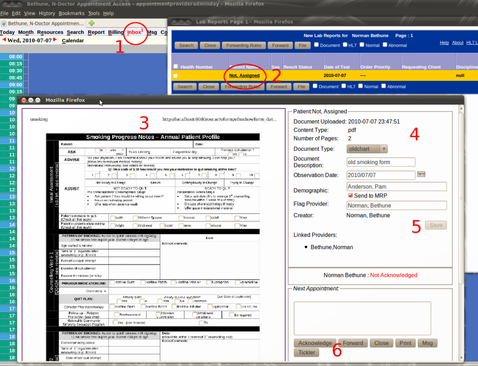The width and height of the screenshot is (478, 366).
Task: Open Report in the appointment navigation bar
Action: [96, 32]
